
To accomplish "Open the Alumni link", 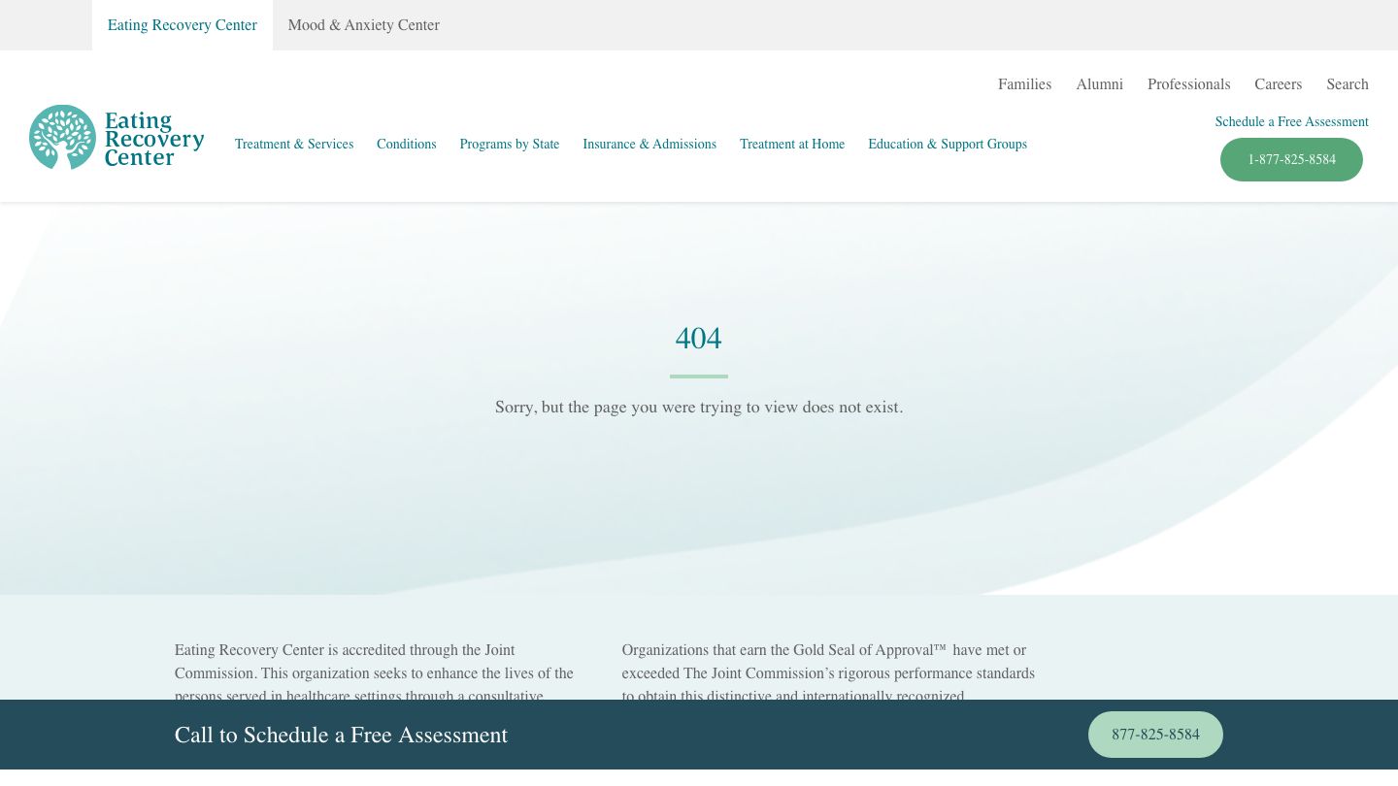I will pyautogui.click(x=1099, y=84).
